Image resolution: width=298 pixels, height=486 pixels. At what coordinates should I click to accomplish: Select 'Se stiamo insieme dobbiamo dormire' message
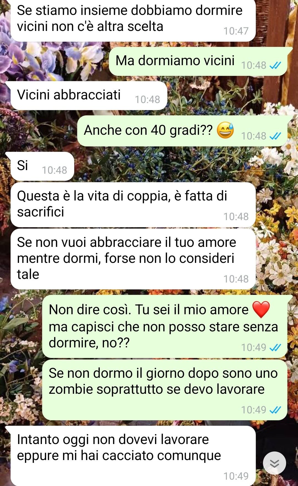[x=133, y=20]
